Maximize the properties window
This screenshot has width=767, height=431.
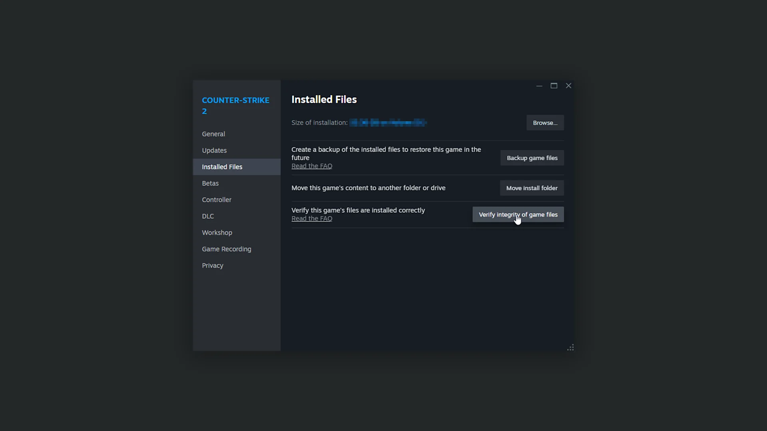(x=554, y=85)
